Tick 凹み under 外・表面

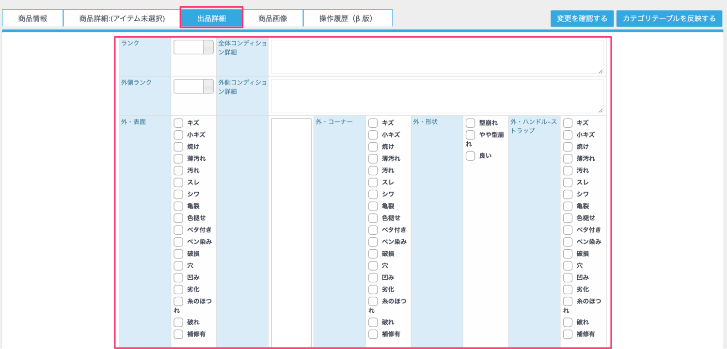pos(178,277)
